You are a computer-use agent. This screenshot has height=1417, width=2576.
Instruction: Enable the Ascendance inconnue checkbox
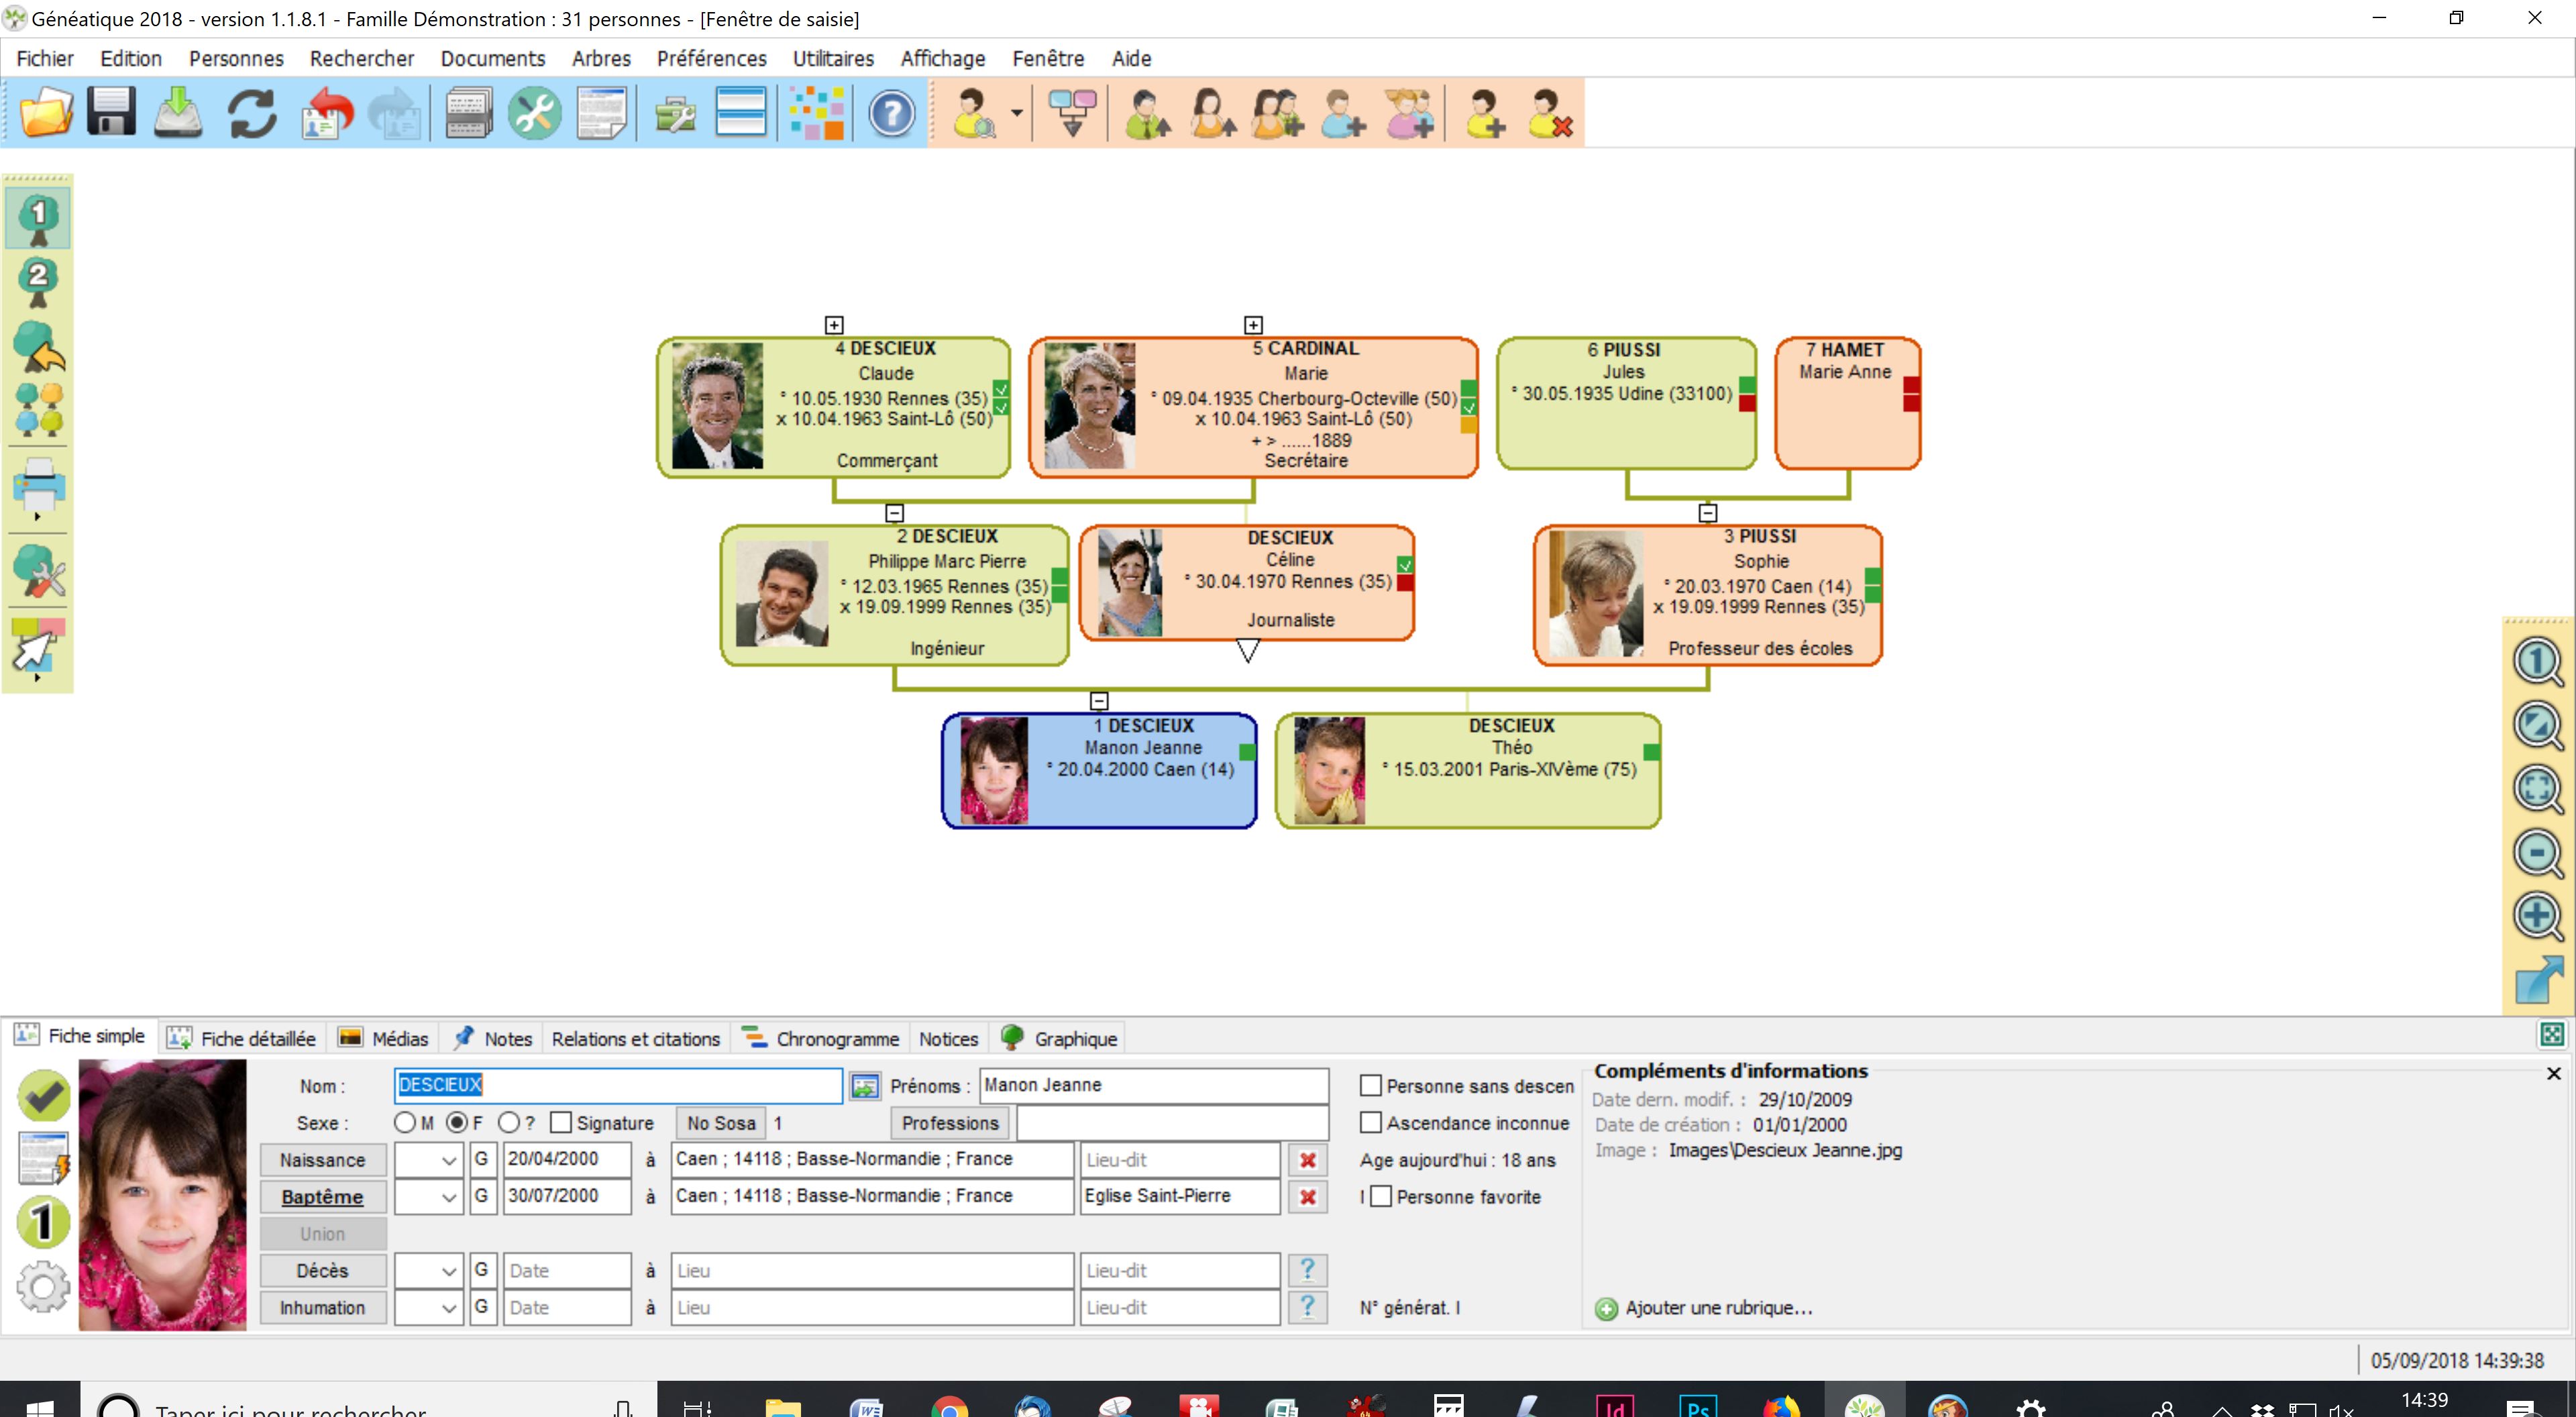1371,1123
